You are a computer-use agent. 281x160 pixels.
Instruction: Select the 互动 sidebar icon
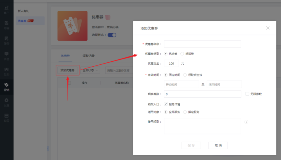pos(6,71)
